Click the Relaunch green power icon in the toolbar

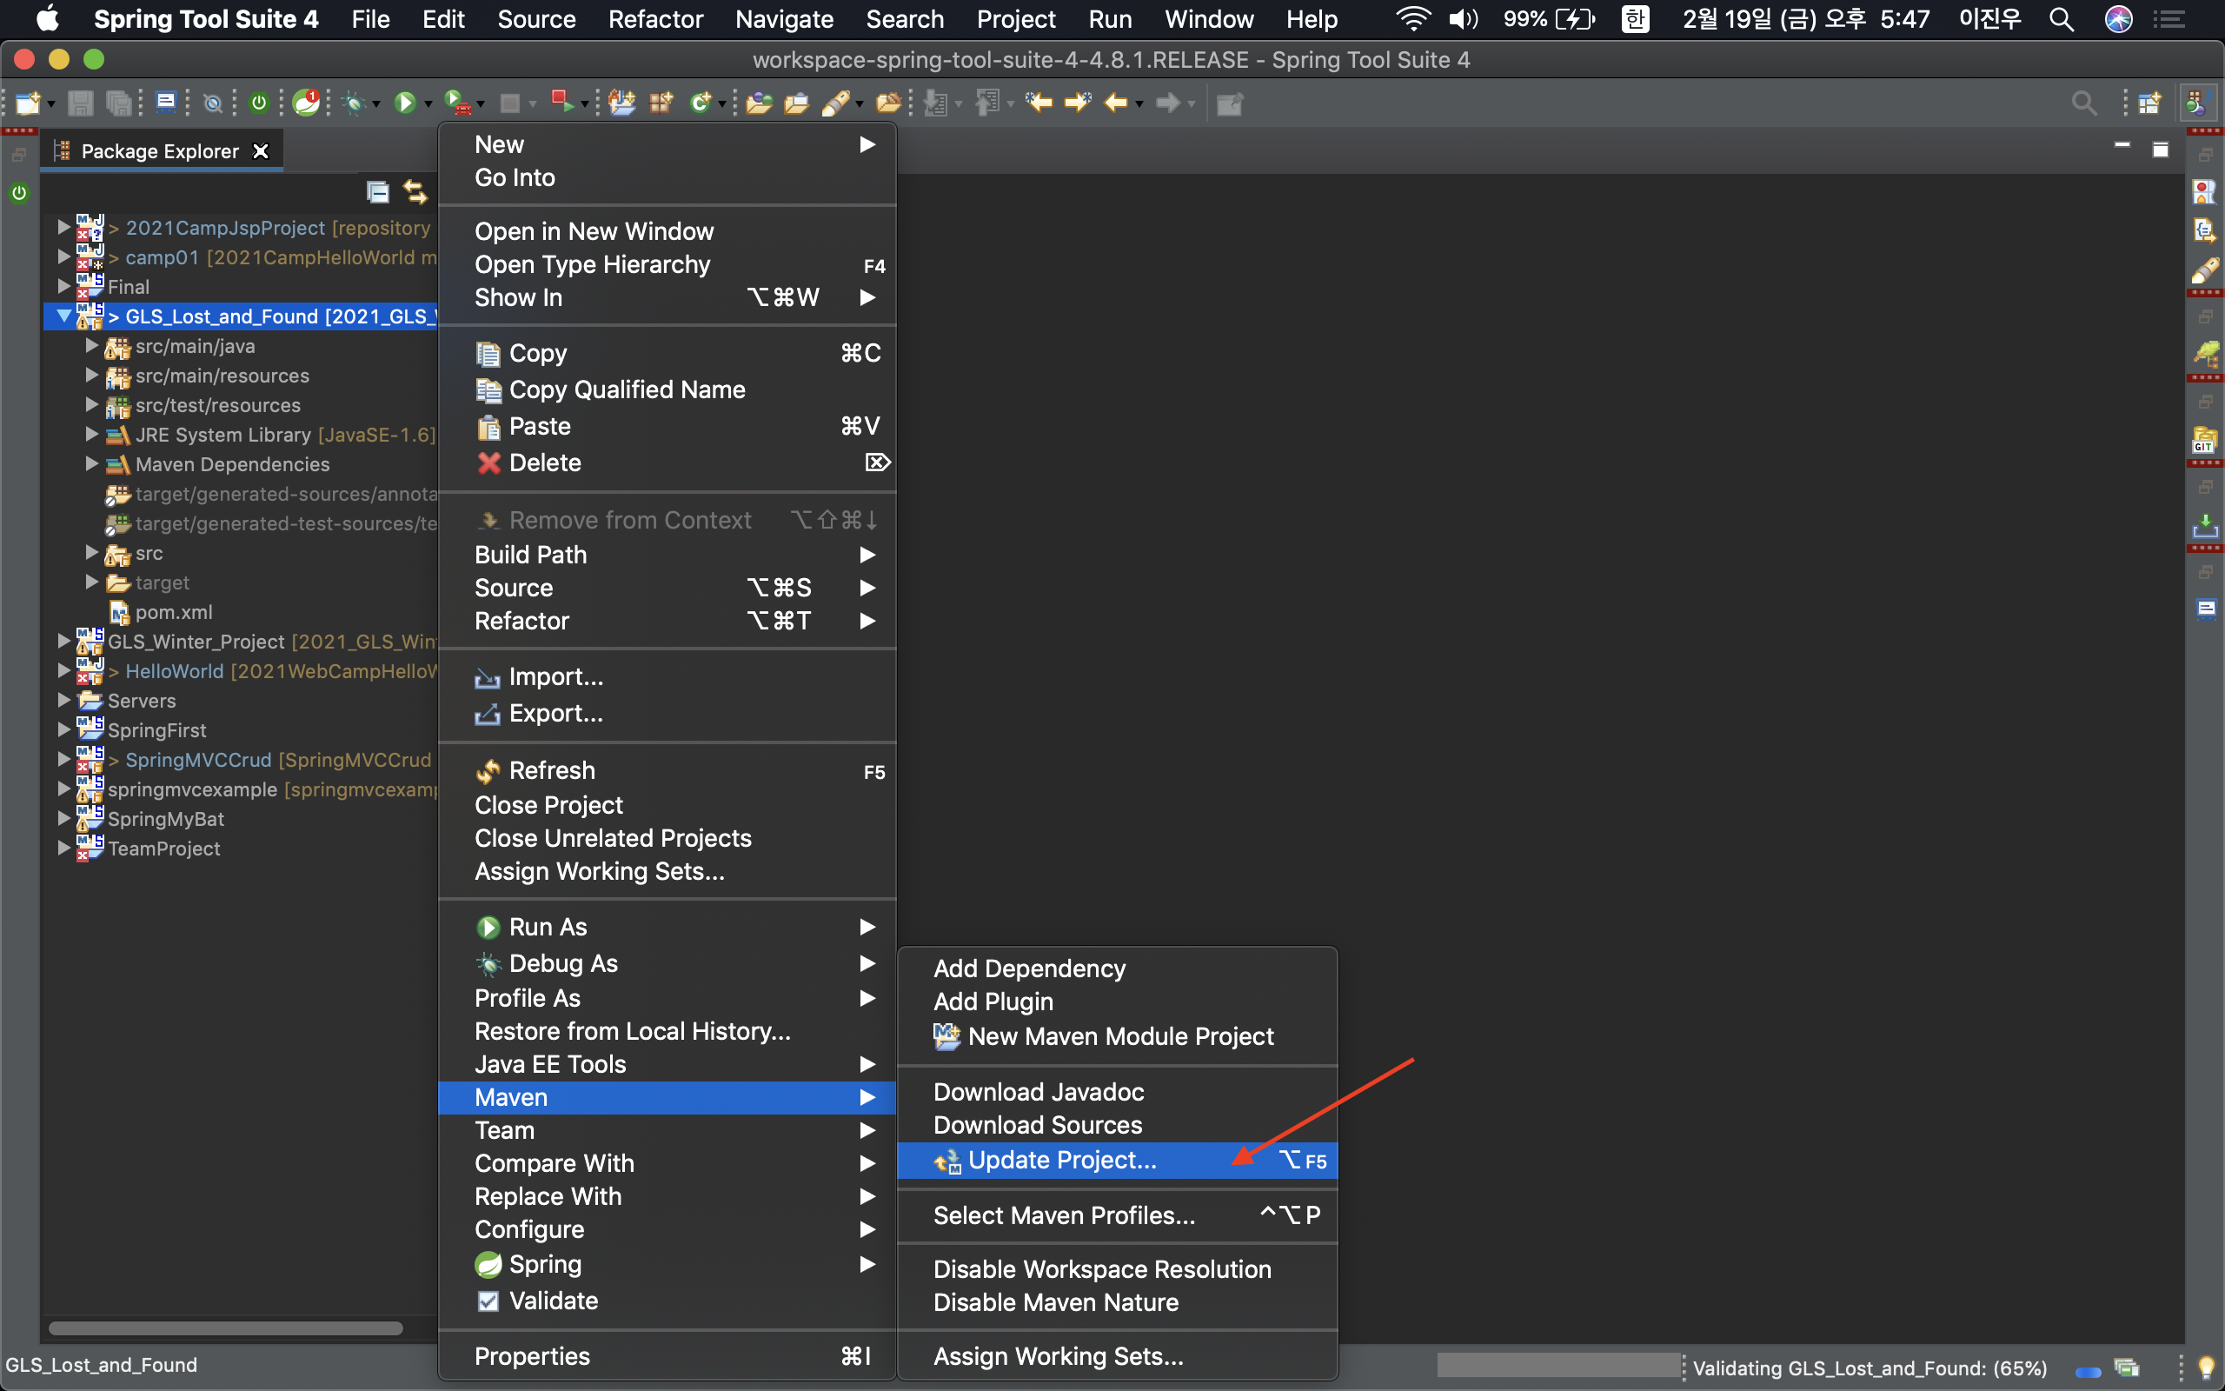(259, 103)
